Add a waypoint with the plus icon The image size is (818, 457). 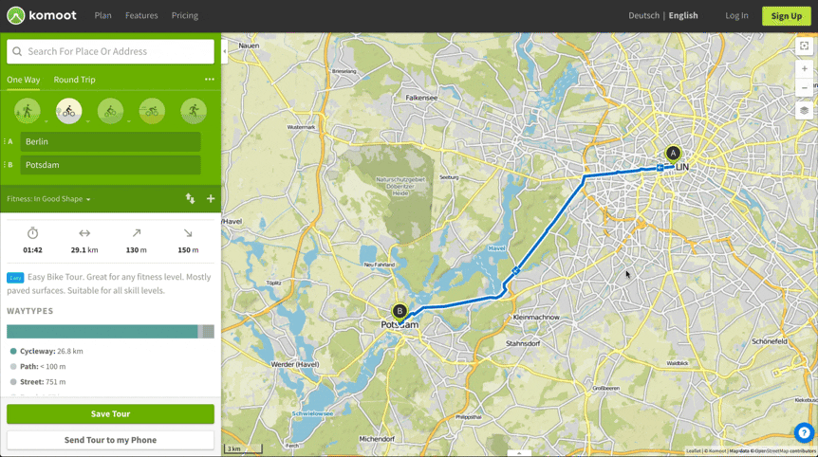(211, 199)
